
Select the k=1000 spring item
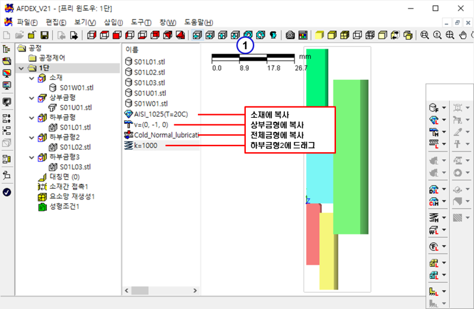click(145, 146)
